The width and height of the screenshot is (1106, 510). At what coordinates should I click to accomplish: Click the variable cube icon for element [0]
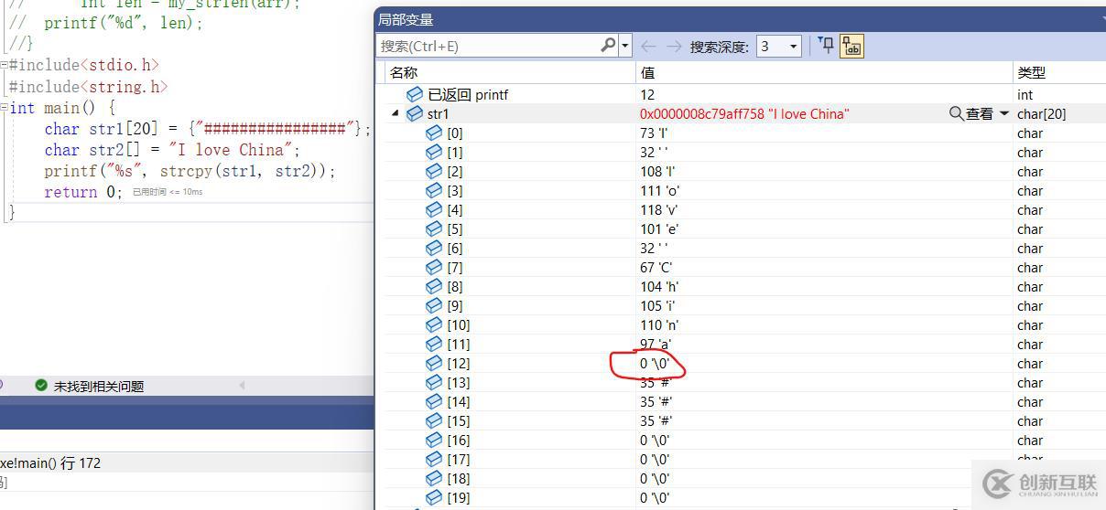[x=434, y=133]
